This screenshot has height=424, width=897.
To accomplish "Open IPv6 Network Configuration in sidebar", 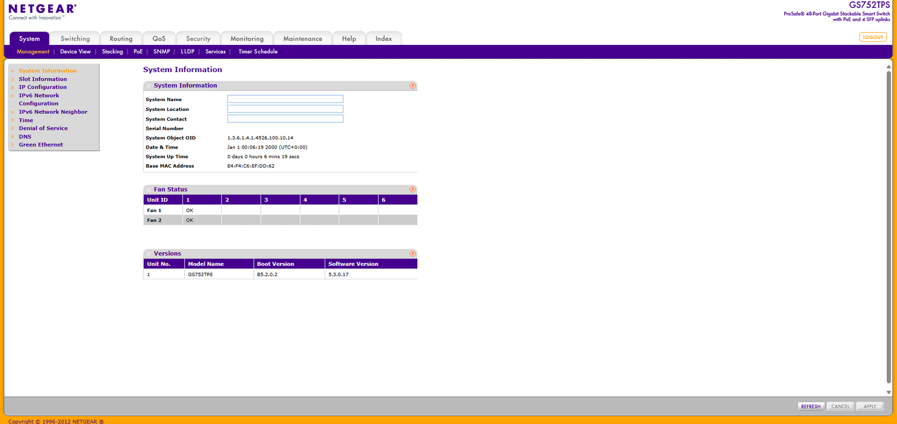I will point(39,99).
